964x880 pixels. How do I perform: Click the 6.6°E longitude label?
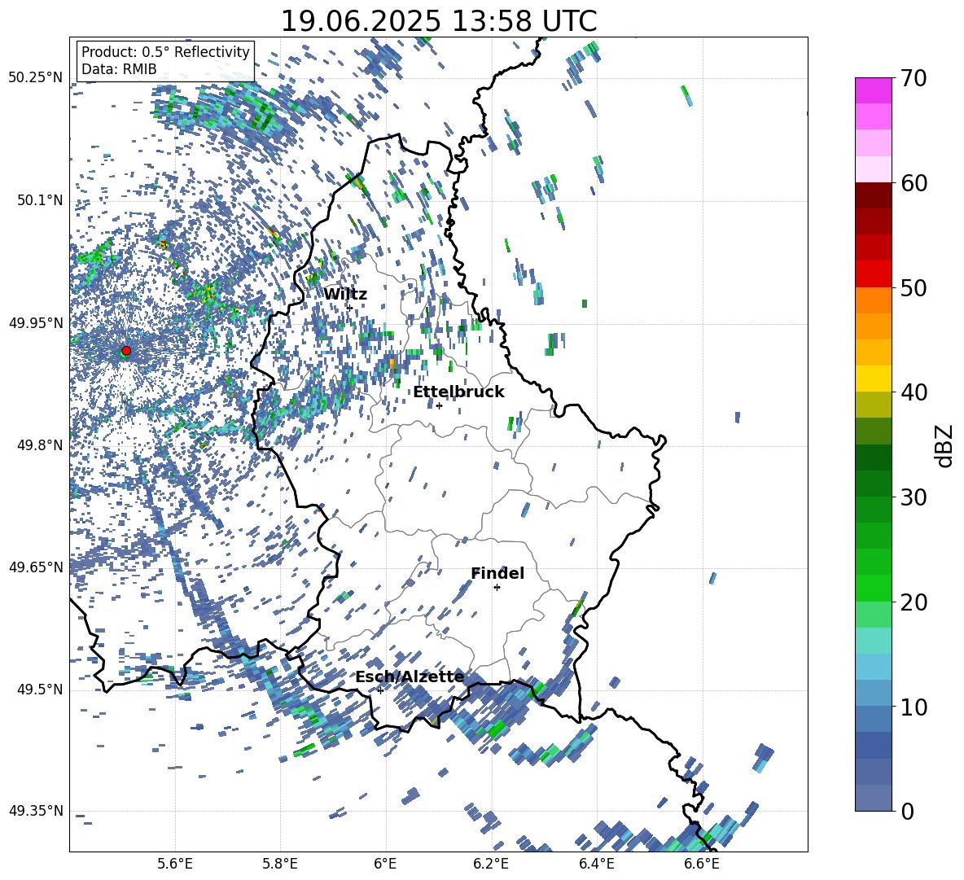coord(702,864)
